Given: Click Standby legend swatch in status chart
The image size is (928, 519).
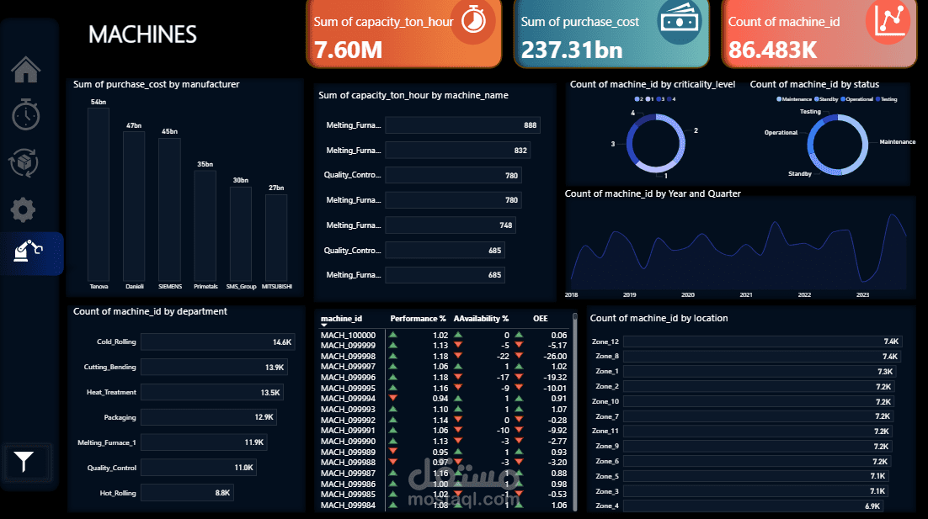Looking at the screenshot, I should click(816, 99).
